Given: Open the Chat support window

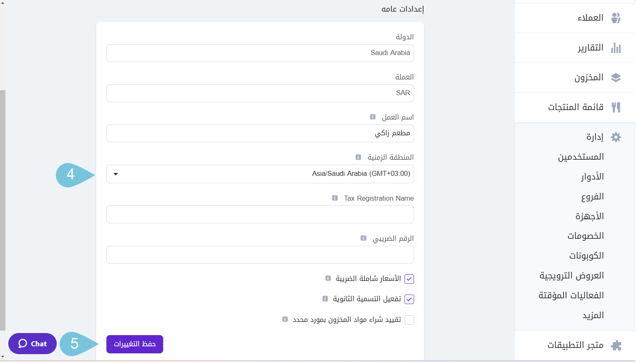Looking at the screenshot, I should [x=32, y=343].
